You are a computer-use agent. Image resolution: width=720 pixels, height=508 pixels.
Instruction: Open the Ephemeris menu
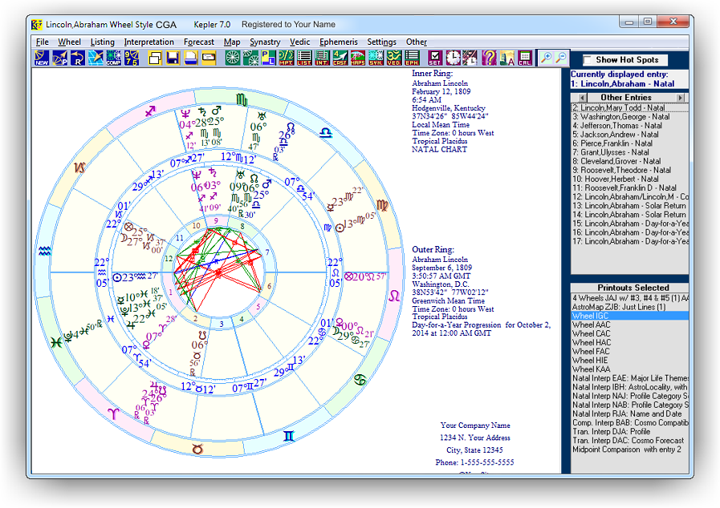pos(338,42)
